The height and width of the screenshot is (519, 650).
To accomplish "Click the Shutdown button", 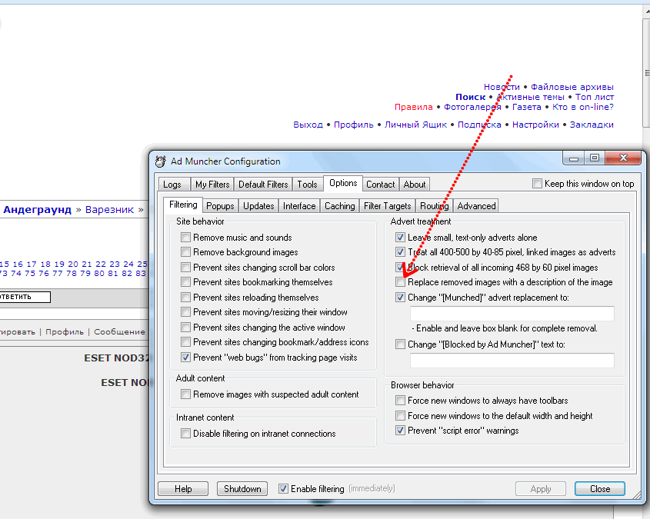I will coord(242,489).
